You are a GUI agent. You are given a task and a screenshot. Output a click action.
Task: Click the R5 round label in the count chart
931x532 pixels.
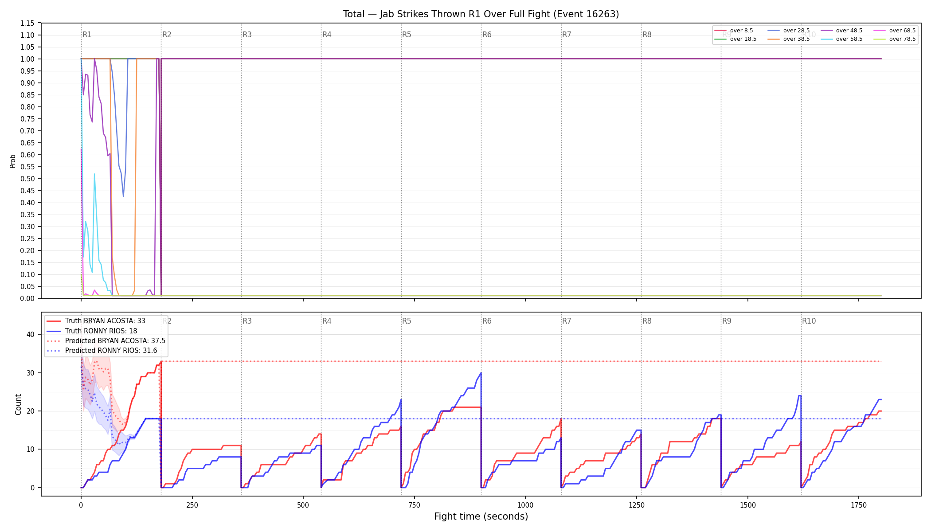point(407,321)
